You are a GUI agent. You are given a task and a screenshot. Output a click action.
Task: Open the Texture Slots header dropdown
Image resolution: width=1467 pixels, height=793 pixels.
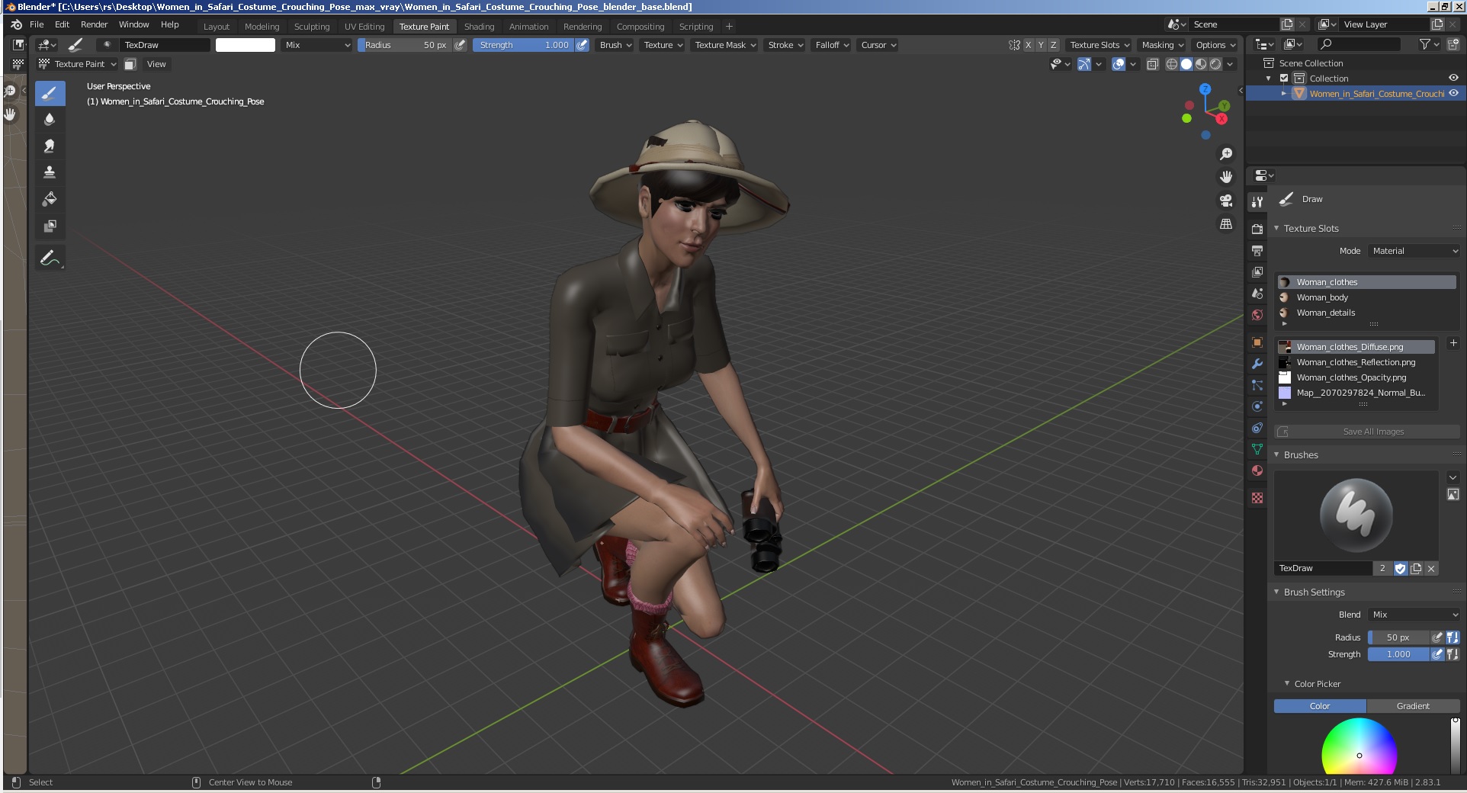click(x=1099, y=45)
